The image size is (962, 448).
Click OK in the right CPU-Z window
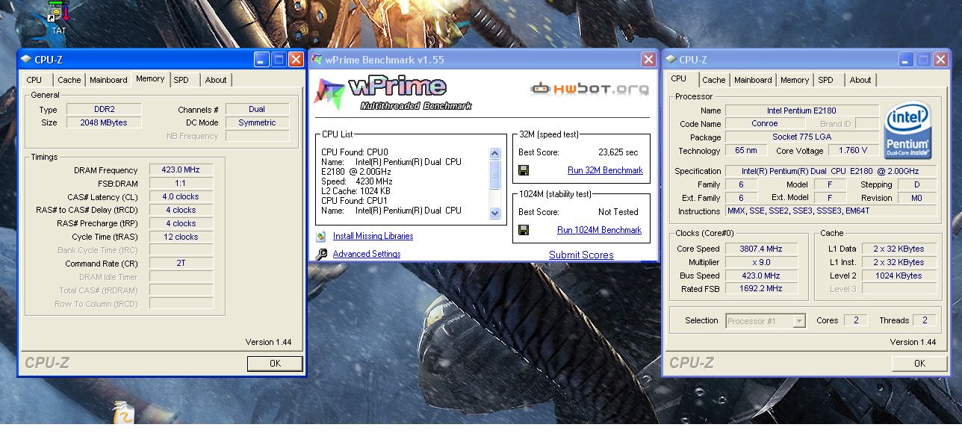point(919,364)
